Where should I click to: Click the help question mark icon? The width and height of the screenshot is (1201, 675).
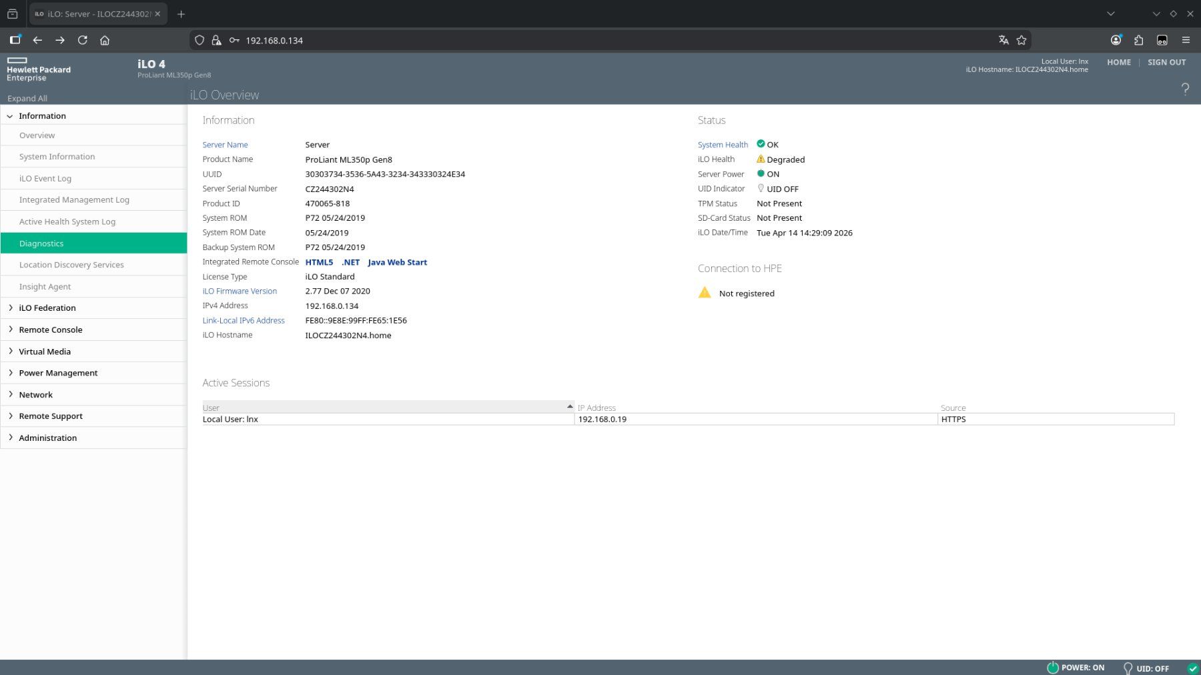1185,89
